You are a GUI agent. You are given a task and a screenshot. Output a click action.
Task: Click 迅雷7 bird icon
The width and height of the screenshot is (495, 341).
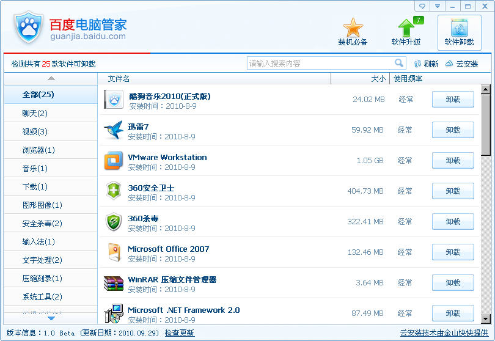click(114, 130)
